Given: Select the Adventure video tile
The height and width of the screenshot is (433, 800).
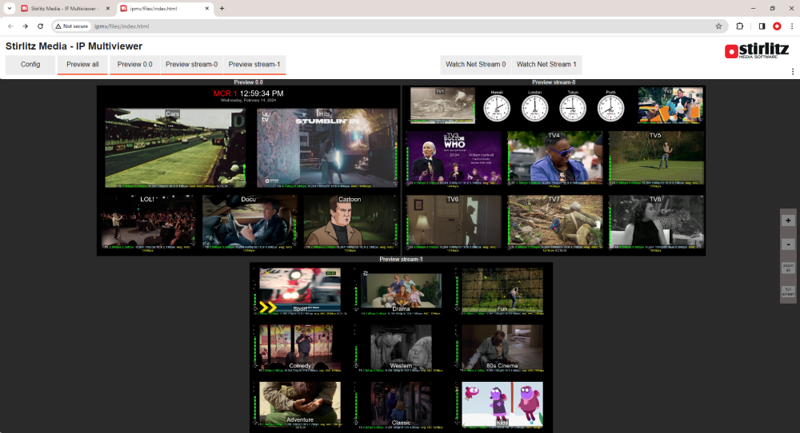Looking at the screenshot, I should [x=300, y=404].
